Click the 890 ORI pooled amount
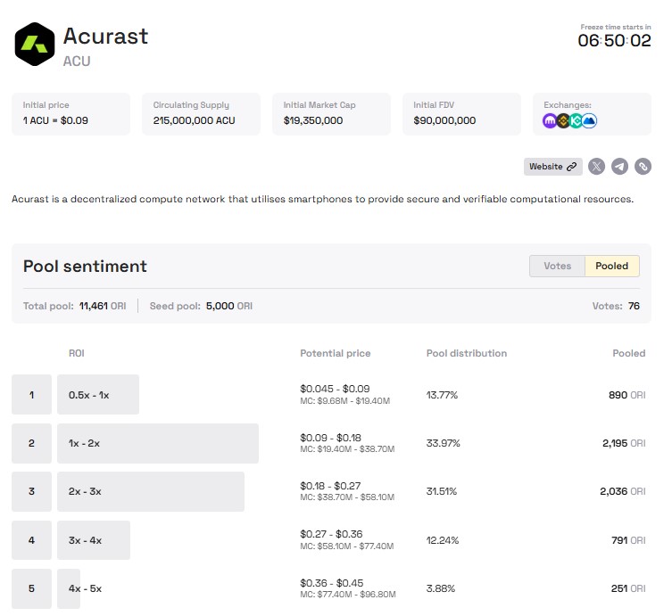The width and height of the screenshot is (672, 616). 627,395
